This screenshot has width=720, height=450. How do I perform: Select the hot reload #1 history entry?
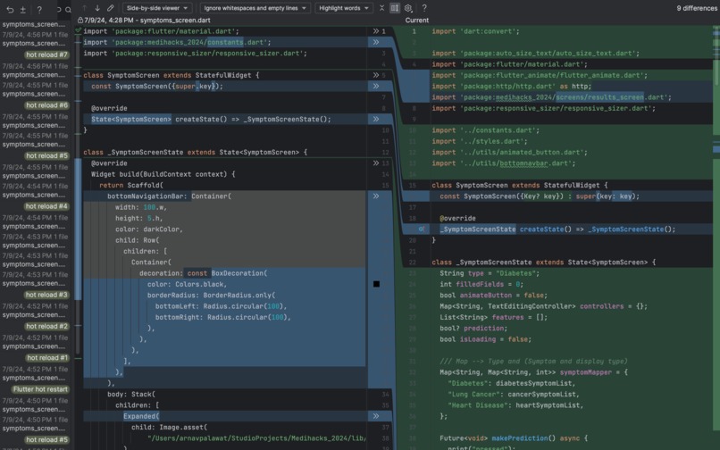46,358
